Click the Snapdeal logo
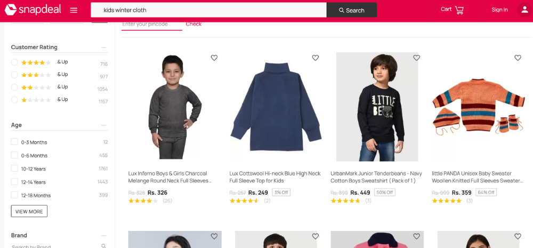Viewport: 533px width, 248px height. (33, 10)
